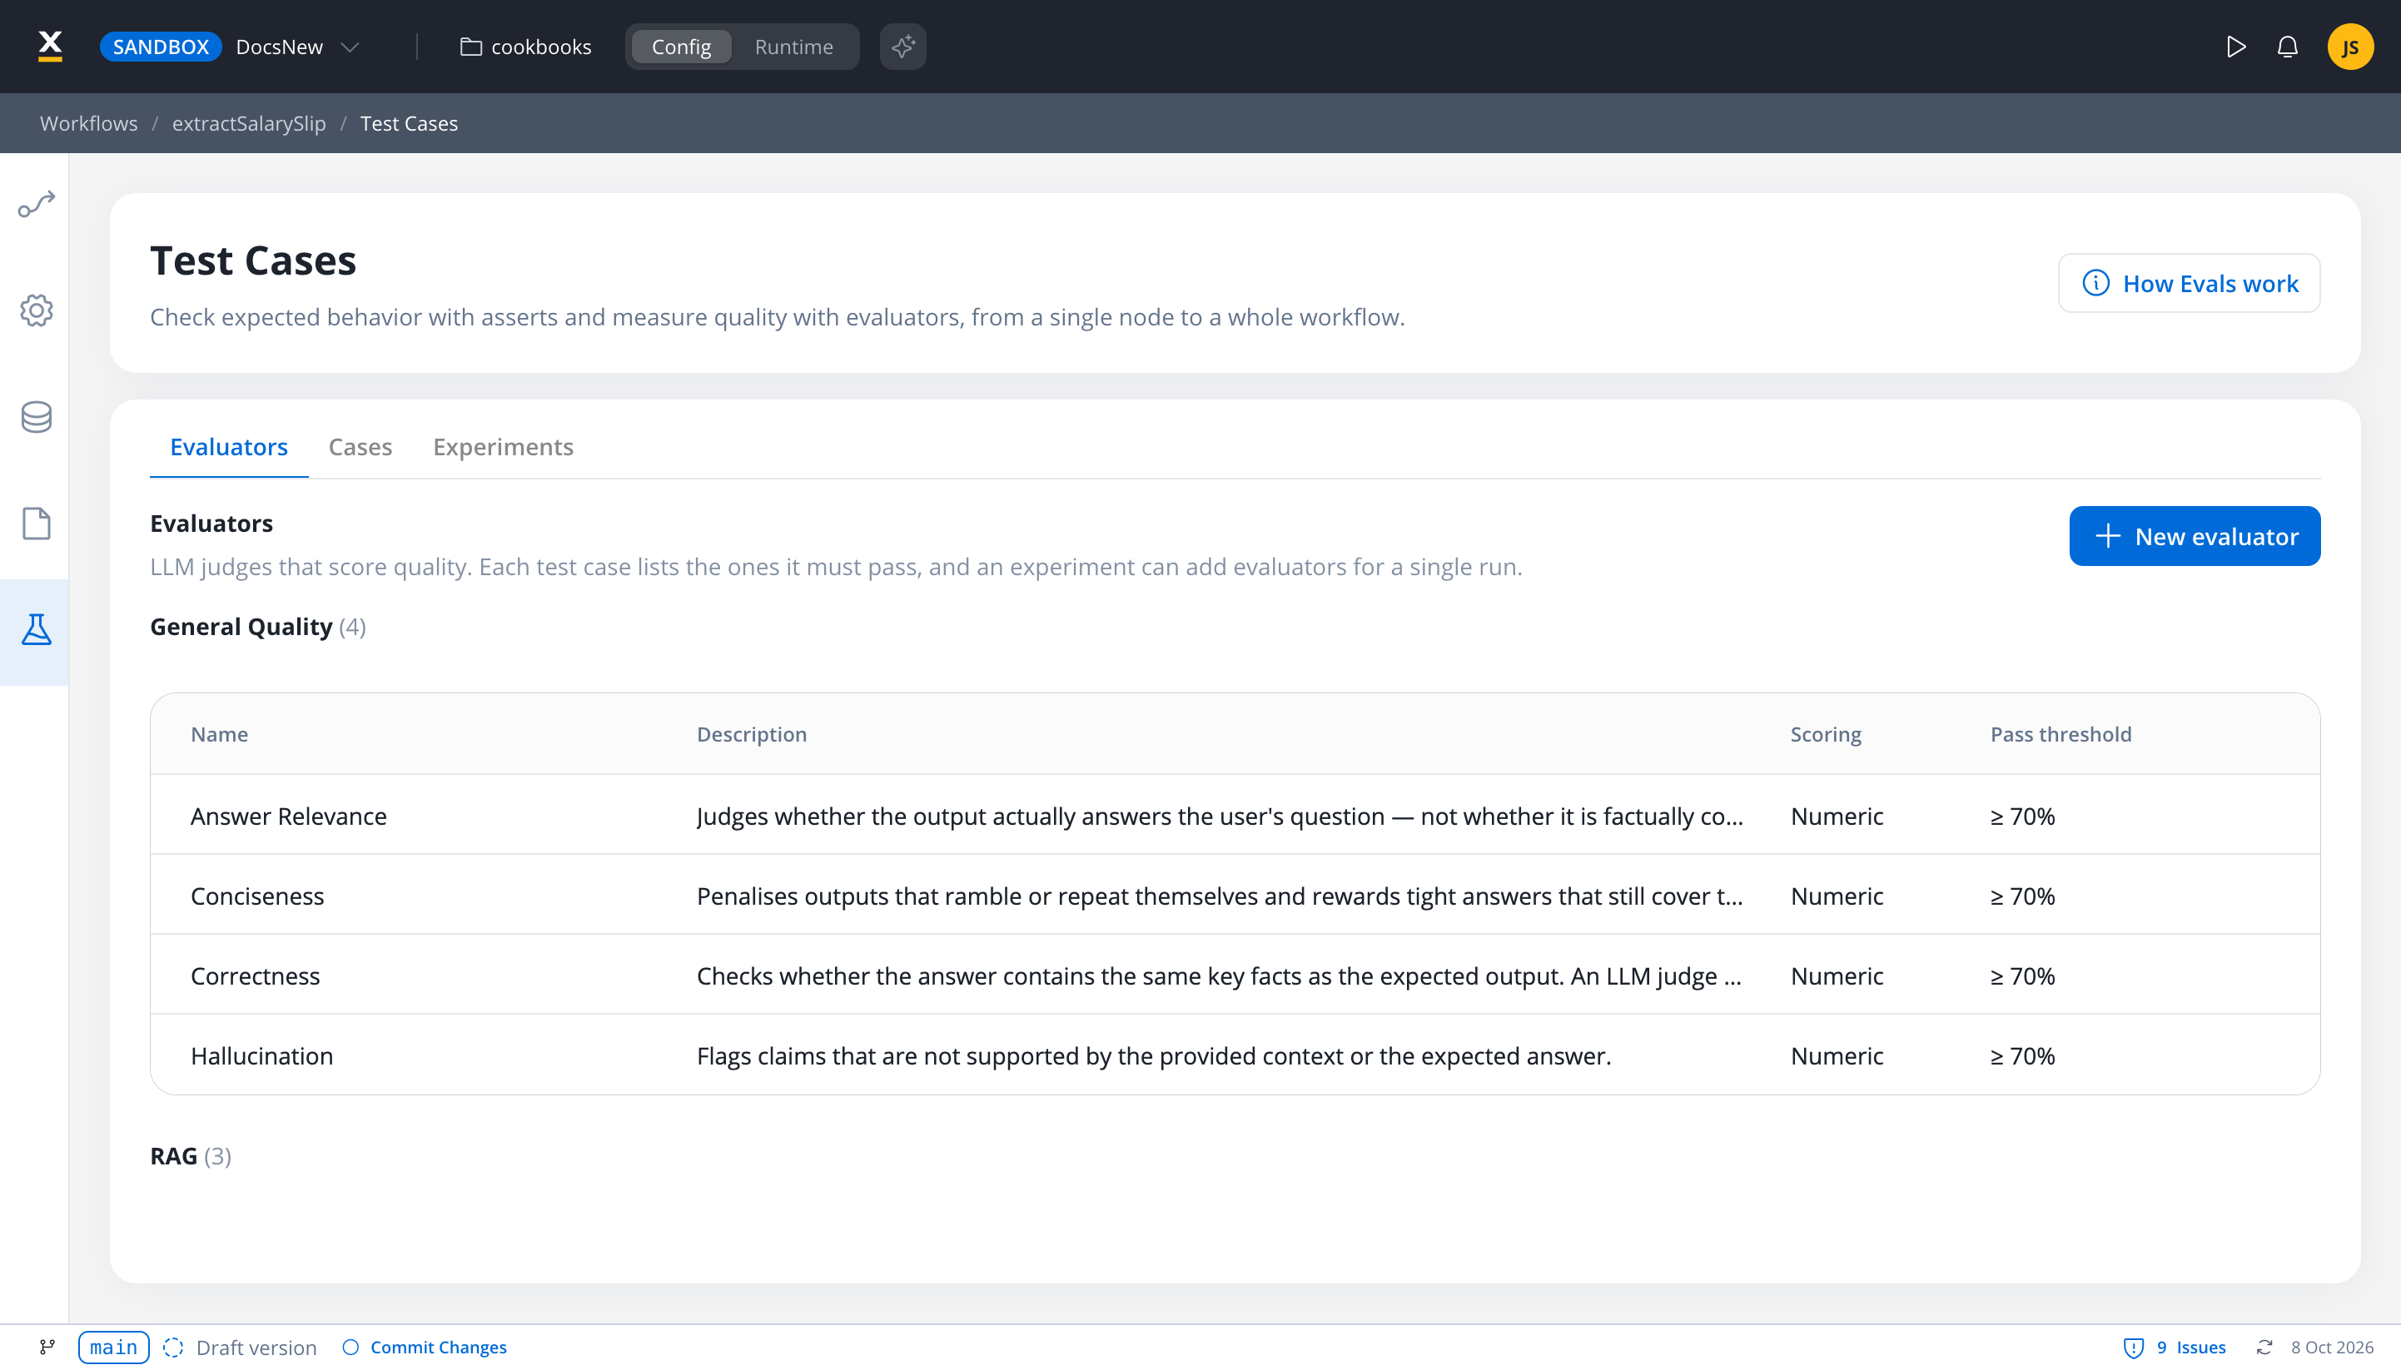The height and width of the screenshot is (1370, 2401).
Task: Click the refresh sync icon
Action: 2264,1348
